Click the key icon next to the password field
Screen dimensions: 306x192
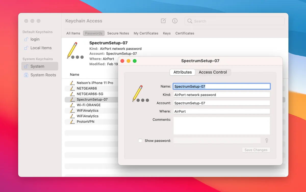pos(266,140)
